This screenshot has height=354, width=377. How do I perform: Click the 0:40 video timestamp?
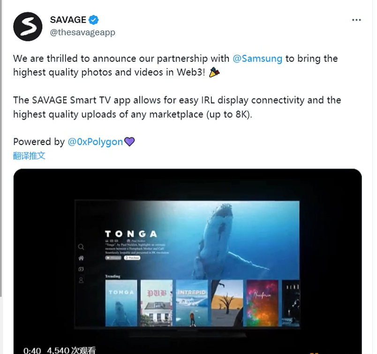click(32, 350)
